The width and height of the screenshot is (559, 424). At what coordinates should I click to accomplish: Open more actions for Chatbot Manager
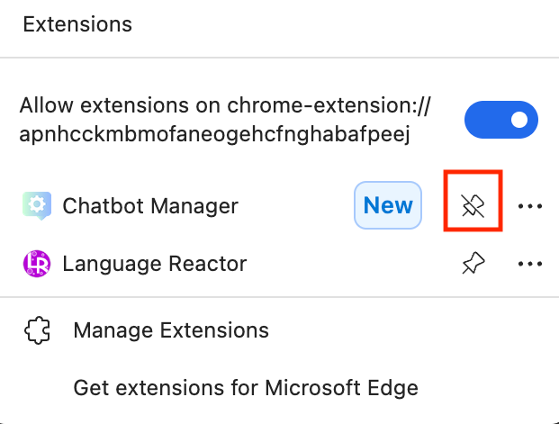click(x=530, y=206)
